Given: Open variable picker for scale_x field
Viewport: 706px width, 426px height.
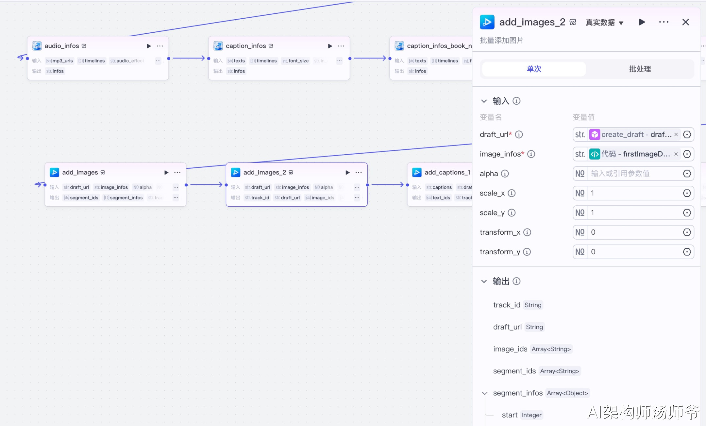Looking at the screenshot, I should tap(687, 193).
